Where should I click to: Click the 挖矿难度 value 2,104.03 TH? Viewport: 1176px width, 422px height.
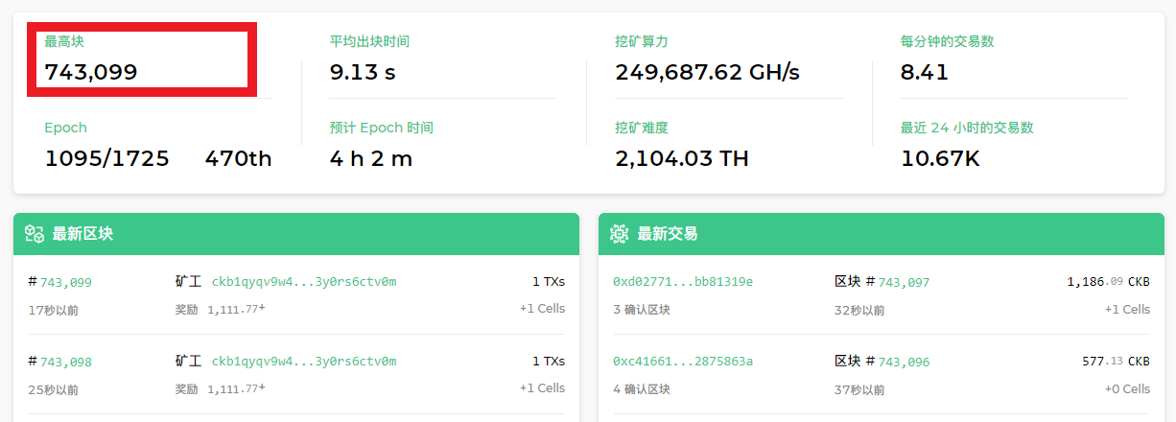(682, 158)
